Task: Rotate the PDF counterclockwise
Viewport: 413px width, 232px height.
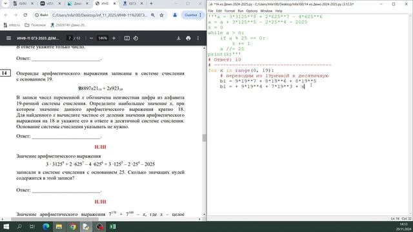Action: 136,38
